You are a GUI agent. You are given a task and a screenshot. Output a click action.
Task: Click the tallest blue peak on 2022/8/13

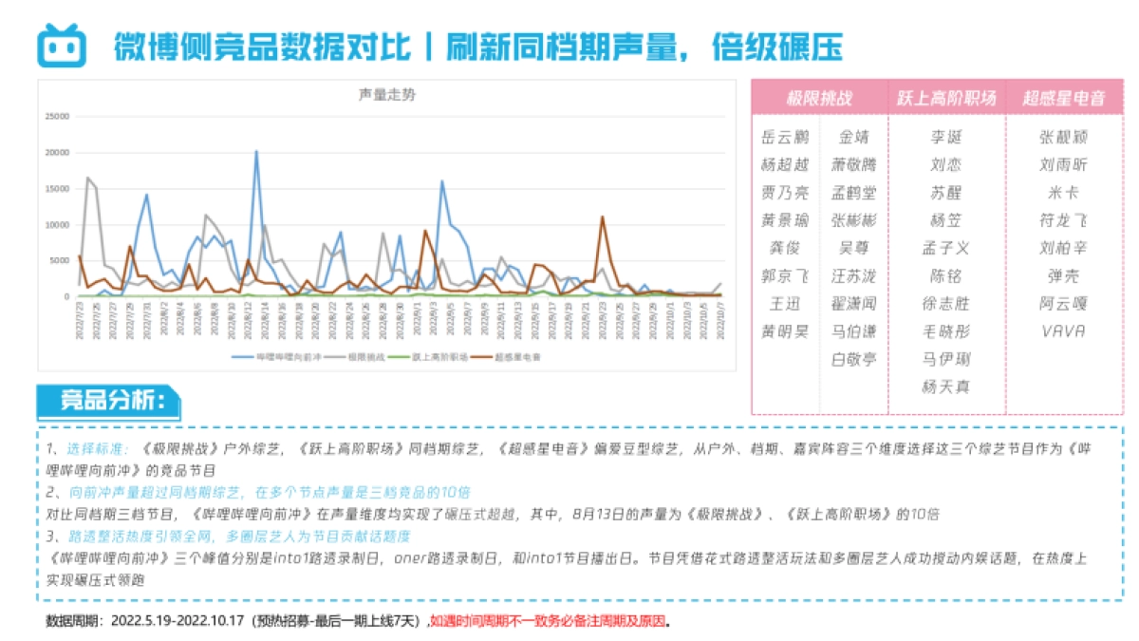tap(257, 150)
